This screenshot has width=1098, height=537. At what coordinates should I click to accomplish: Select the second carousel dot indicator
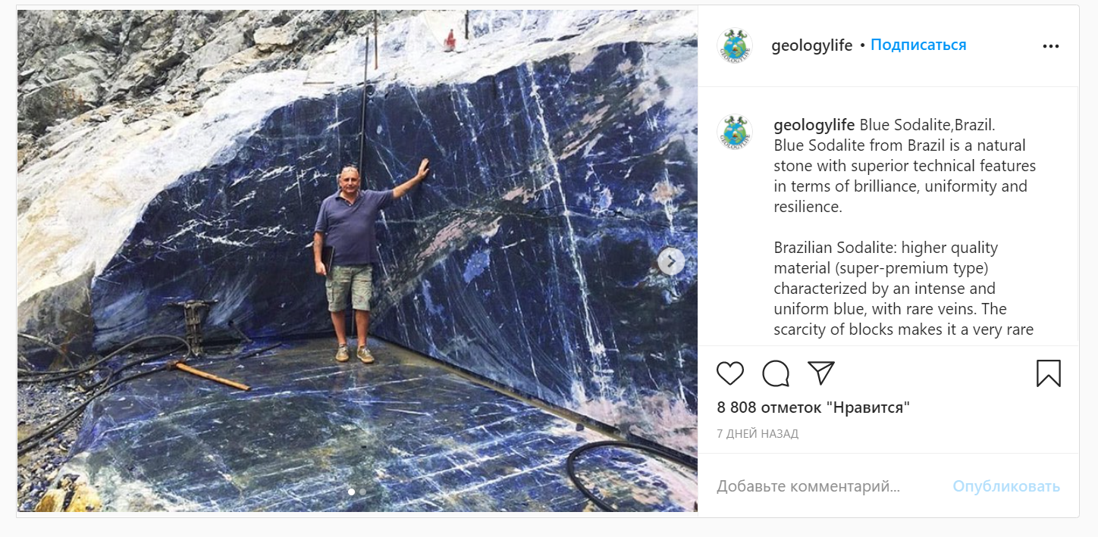point(362,492)
